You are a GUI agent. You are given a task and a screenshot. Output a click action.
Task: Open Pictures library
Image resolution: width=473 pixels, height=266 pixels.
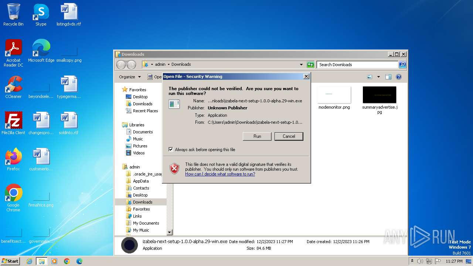click(x=140, y=146)
